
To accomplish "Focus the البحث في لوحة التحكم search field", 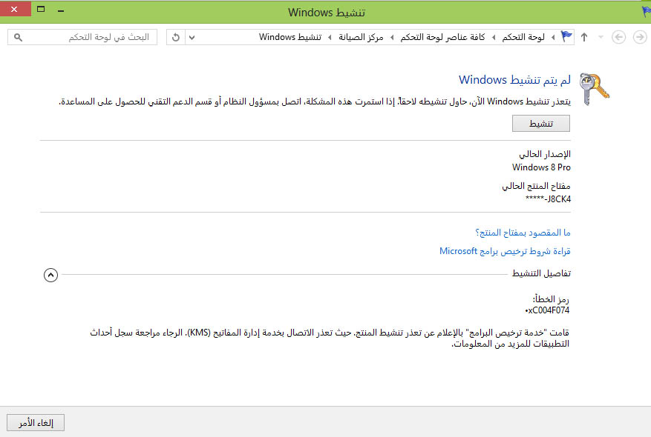I will coord(82,37).
